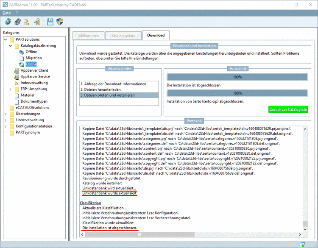The width and height of the screenshot is (318, 248).
Task: Expand the ERP-Umgebung node
Action: [x=11, y=89]
